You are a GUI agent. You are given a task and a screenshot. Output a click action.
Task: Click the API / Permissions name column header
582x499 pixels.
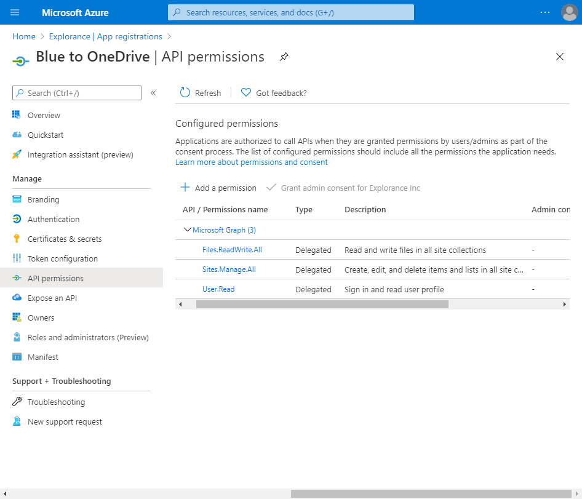coord(225,209)
